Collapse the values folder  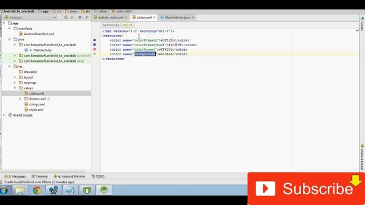tap(15, 88)
